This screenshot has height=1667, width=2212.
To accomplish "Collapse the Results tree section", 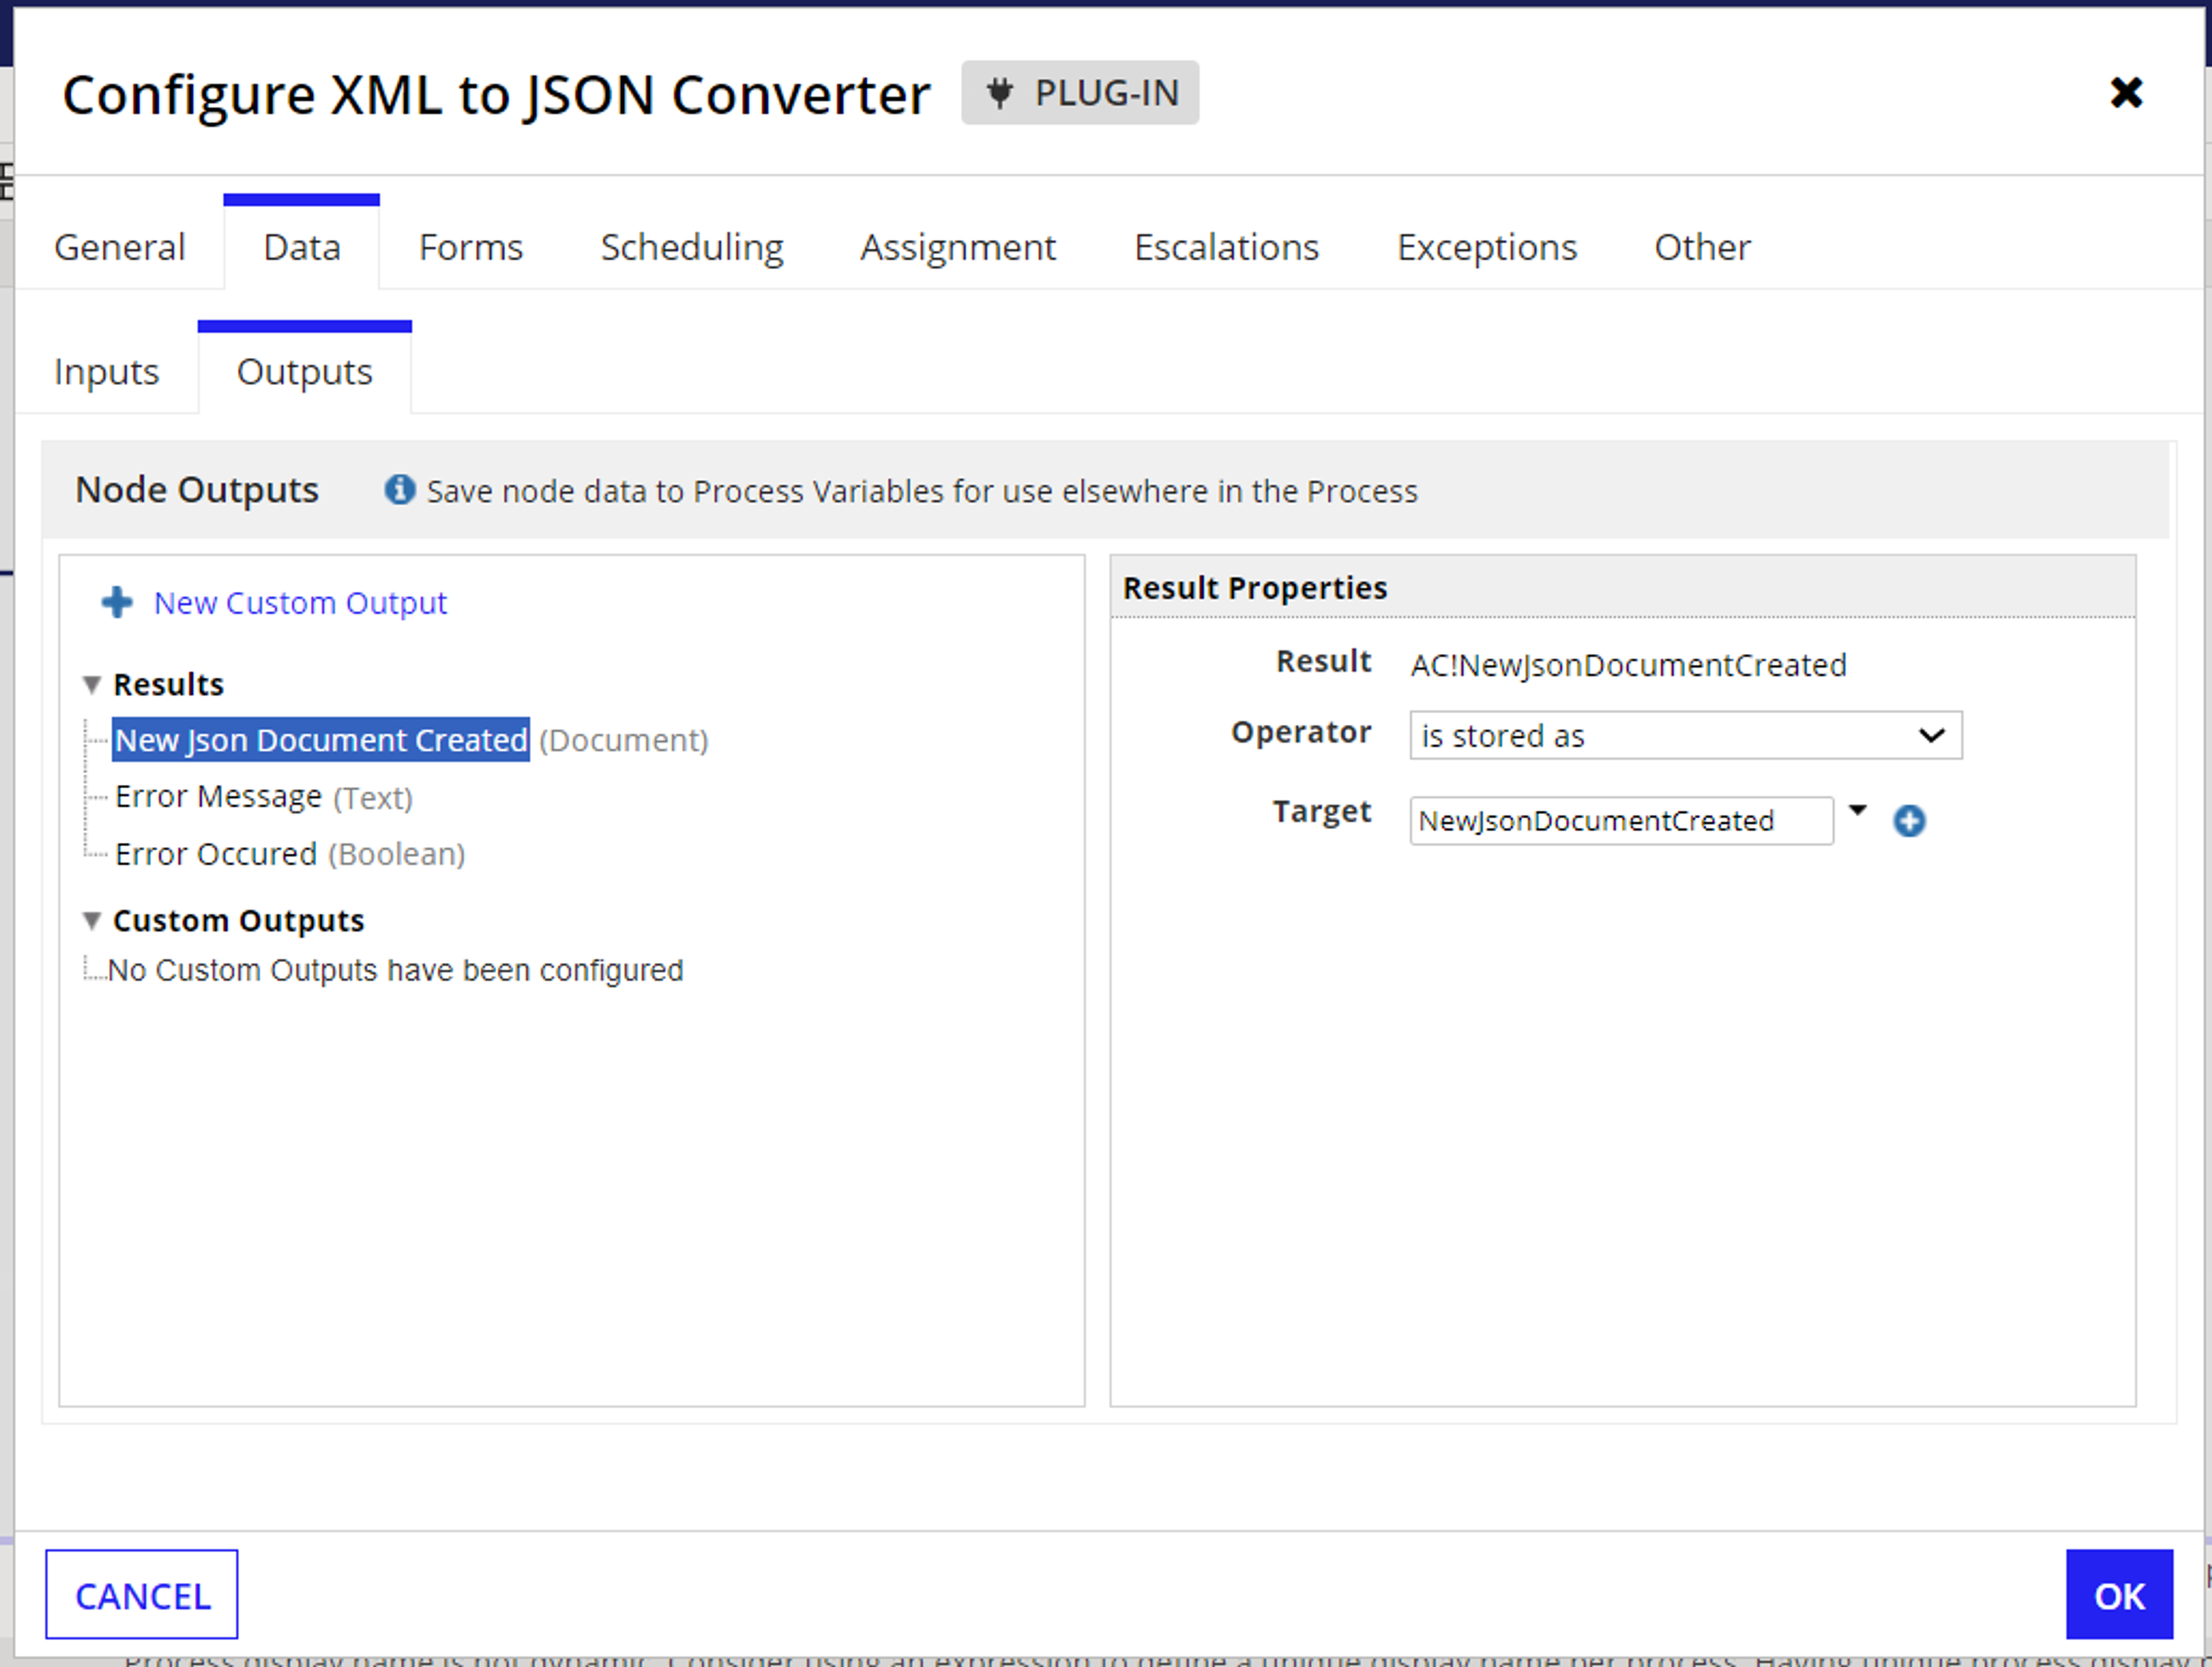I will pyautogui.click(x=91, y=685).
